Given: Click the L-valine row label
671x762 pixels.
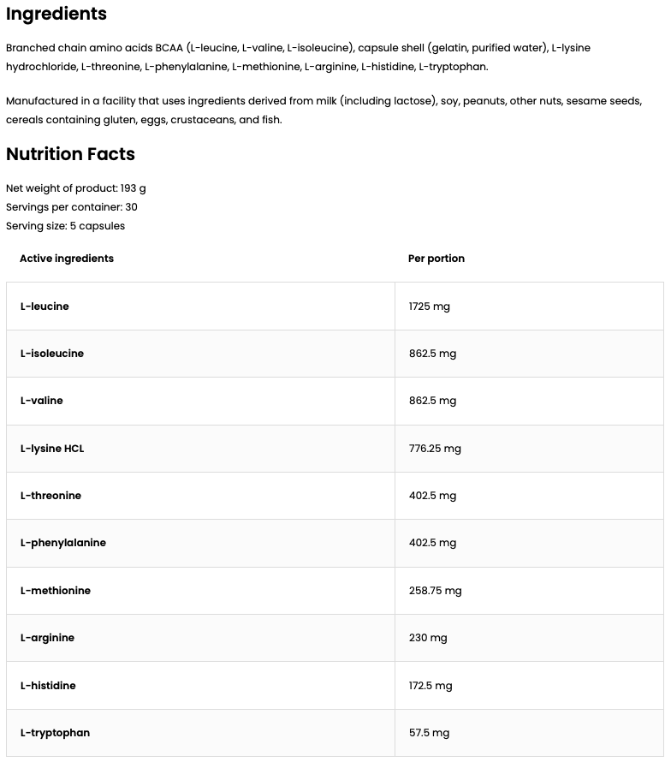Looking at the screenshot, I should tap(41, 401).
